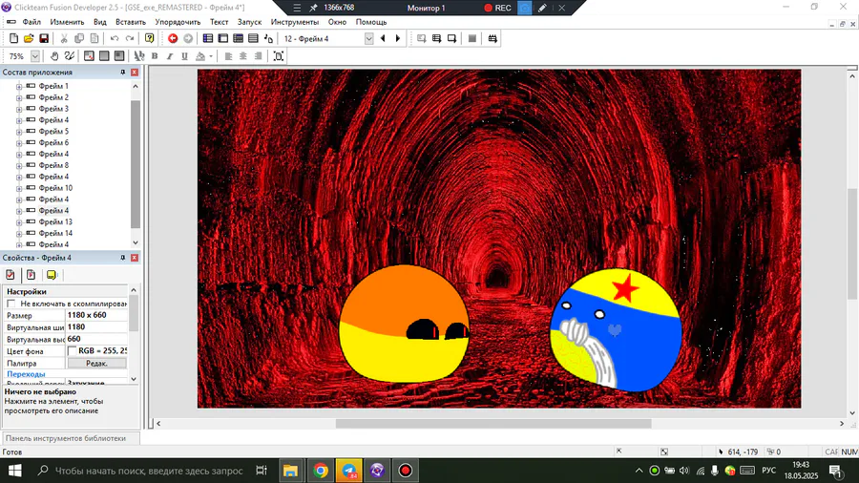Go to the previous frame arrow
The image size is (859, 483).
click(x=383, y=38)
